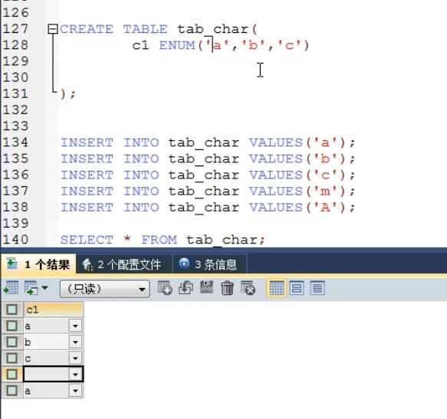
Task: Switch to form view icon
Action: (297, 288)
